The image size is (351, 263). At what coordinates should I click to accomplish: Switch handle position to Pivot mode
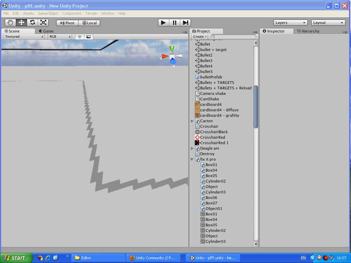67,23
